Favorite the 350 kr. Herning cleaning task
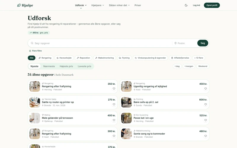The image size is (237, 148). [x=114, y=89]
